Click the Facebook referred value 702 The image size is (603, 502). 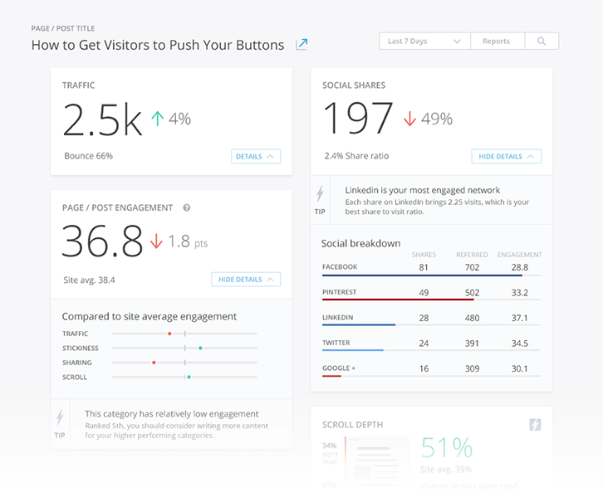[x=473, y=267]
